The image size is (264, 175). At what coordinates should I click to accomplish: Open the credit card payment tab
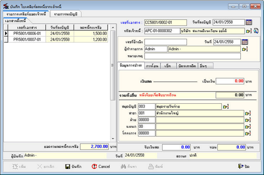coord(187,66)
